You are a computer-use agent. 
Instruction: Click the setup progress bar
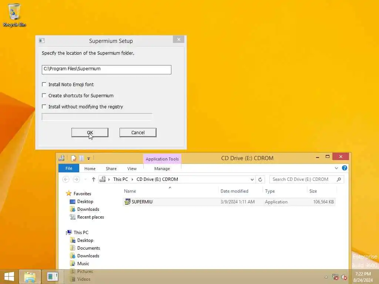point(97,117)
